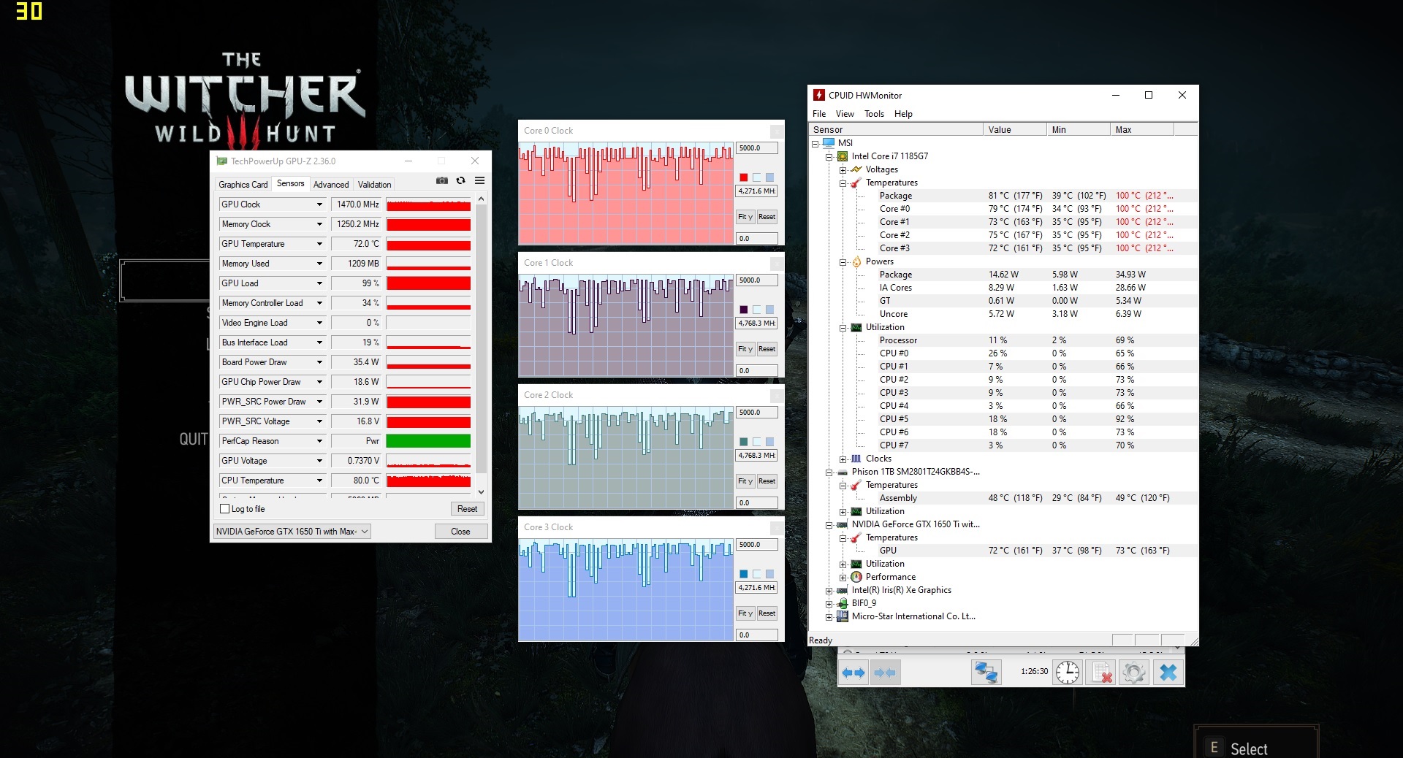This screenshot has height=758, width=1403.
Task: Open the GPU Clock sensor dropdown
Action: pos(319,204)
